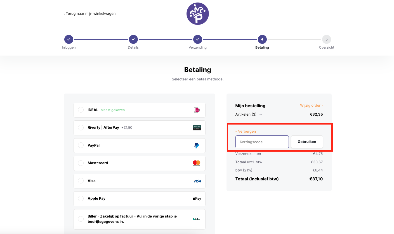This screenshot has height=234, width=394.
Task: Select the Riverty AfterPay radio button
Action: 81,128
